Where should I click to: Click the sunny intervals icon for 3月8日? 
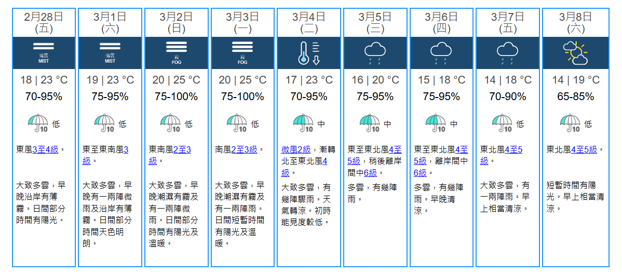coord(575,52)
